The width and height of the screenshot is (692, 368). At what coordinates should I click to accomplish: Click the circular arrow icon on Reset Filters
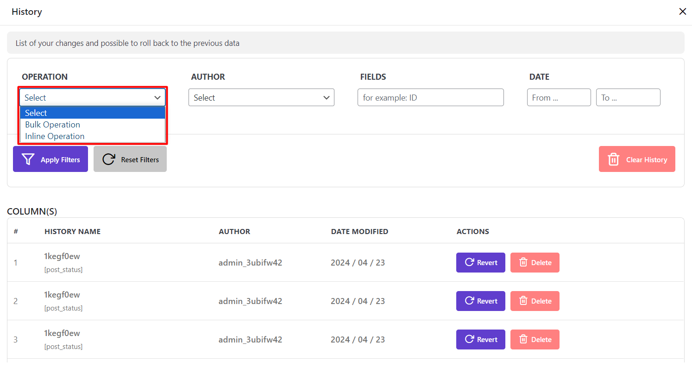pos(108,159)
